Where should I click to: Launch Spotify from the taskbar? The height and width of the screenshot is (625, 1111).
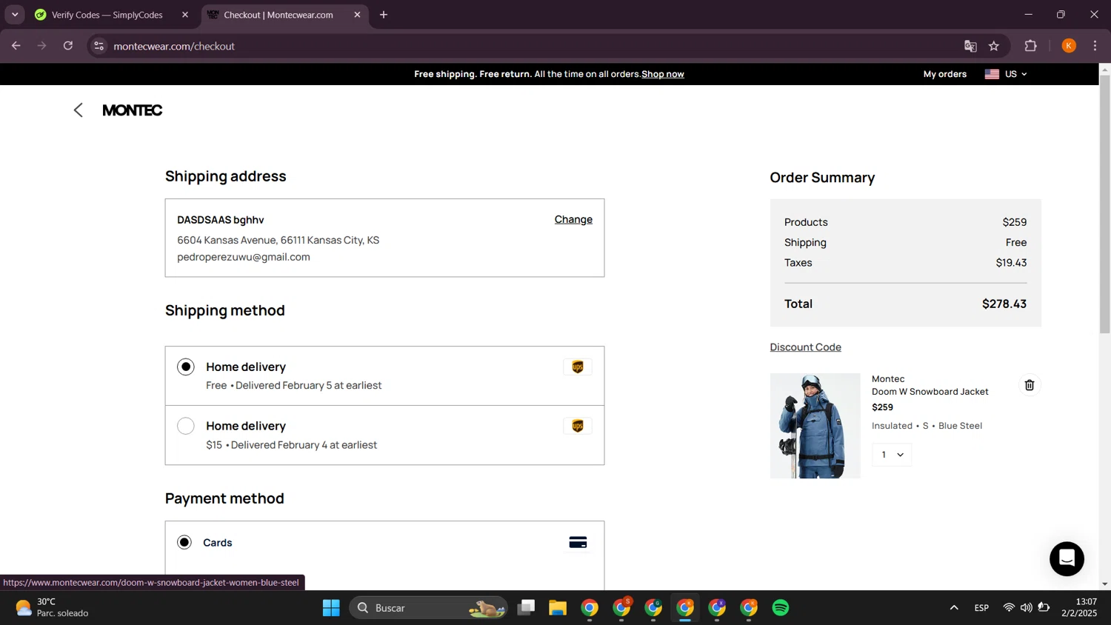tap(781, 608)
